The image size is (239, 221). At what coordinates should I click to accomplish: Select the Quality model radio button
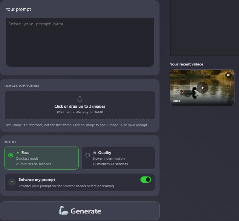coord(88,155)
